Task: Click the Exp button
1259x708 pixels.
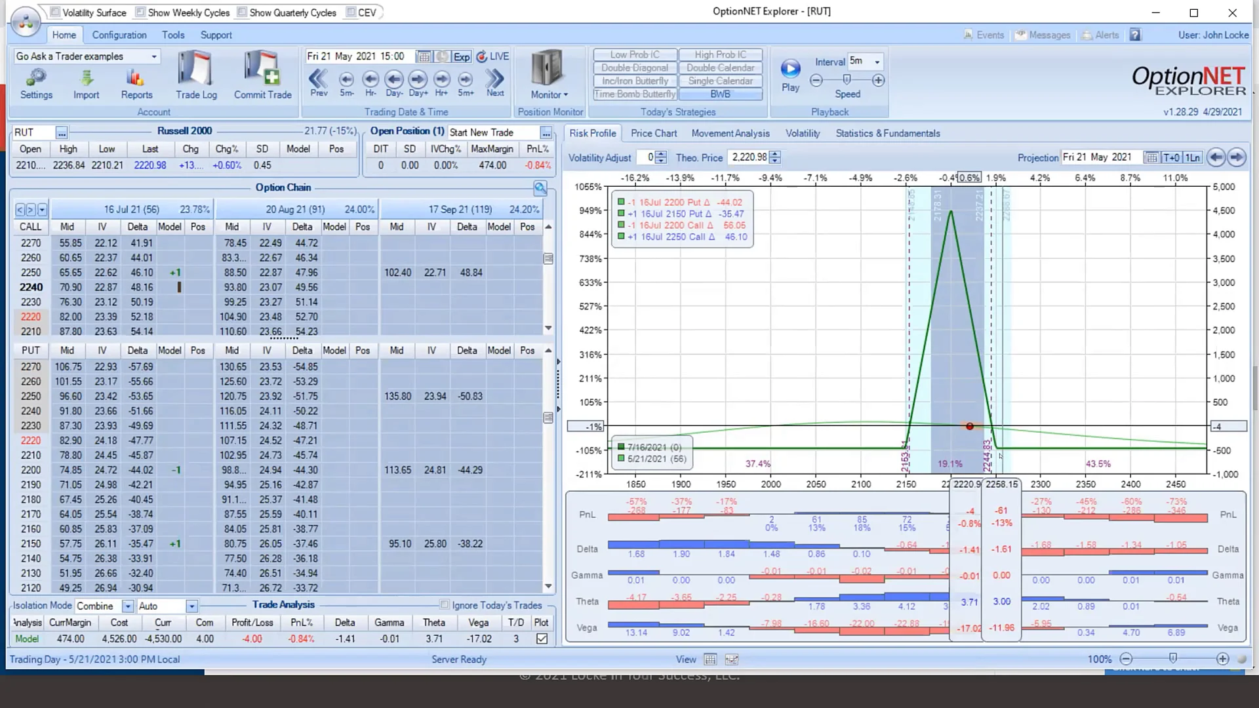Action: pyautogui.click(x=462, y=57)
